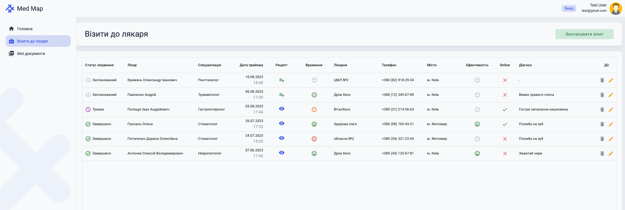Click Online red cross for Антонов Олексій
Image resolution: width=625 pixels, height=210 pixels.
[505, 154]
